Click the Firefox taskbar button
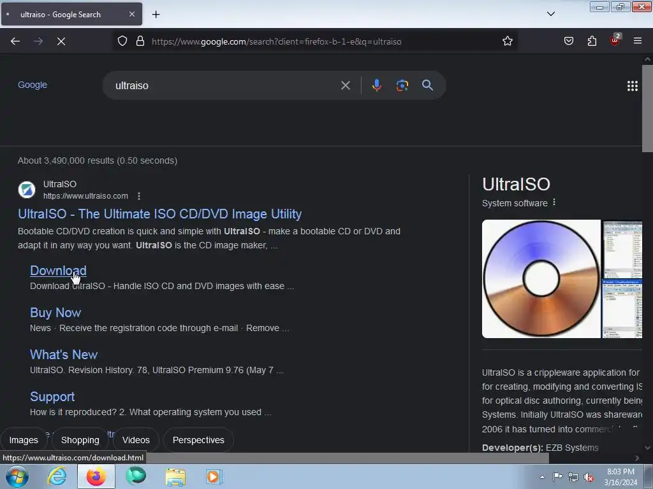 [x=96, y=476]
